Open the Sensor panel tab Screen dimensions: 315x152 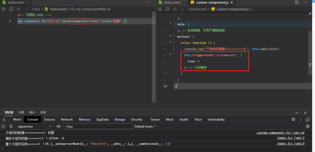(x=155, y=120)
